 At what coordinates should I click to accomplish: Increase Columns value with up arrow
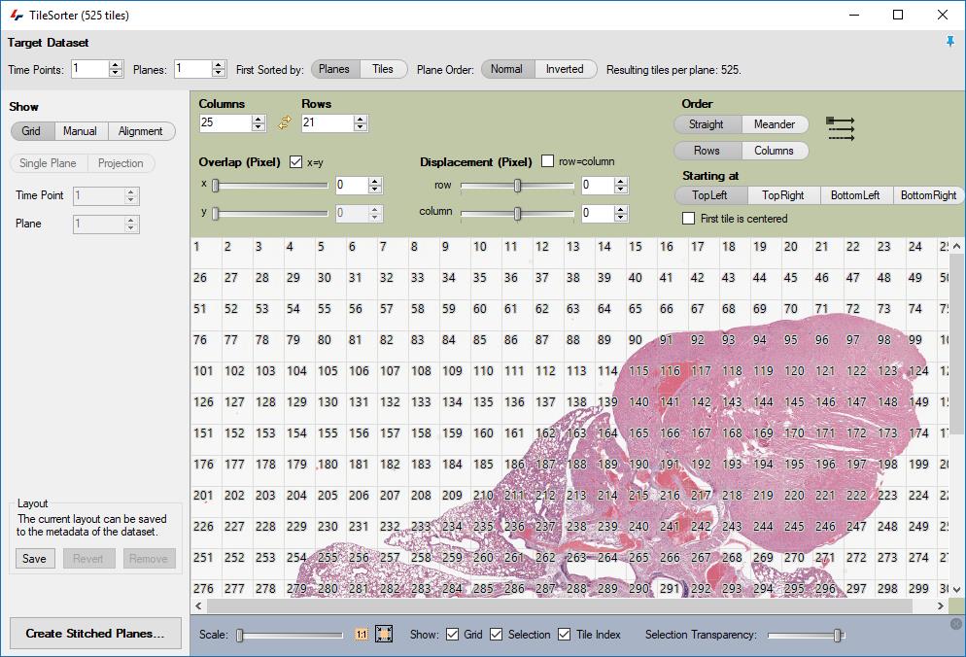click(259, 119)
